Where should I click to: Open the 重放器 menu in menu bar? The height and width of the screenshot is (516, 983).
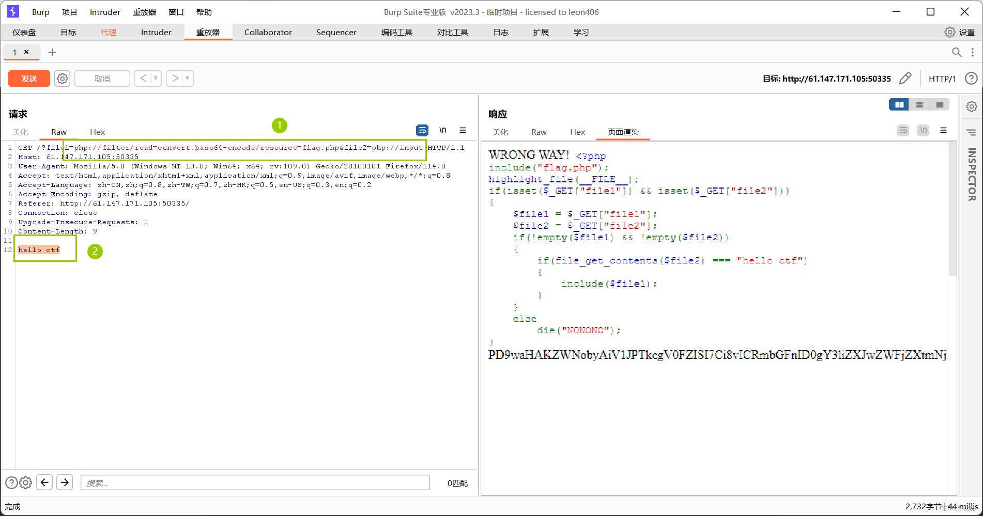[144, 12]
